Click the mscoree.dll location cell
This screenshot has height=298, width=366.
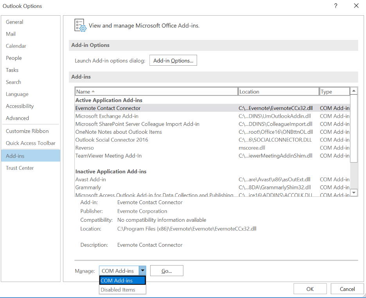pos(252,148)
